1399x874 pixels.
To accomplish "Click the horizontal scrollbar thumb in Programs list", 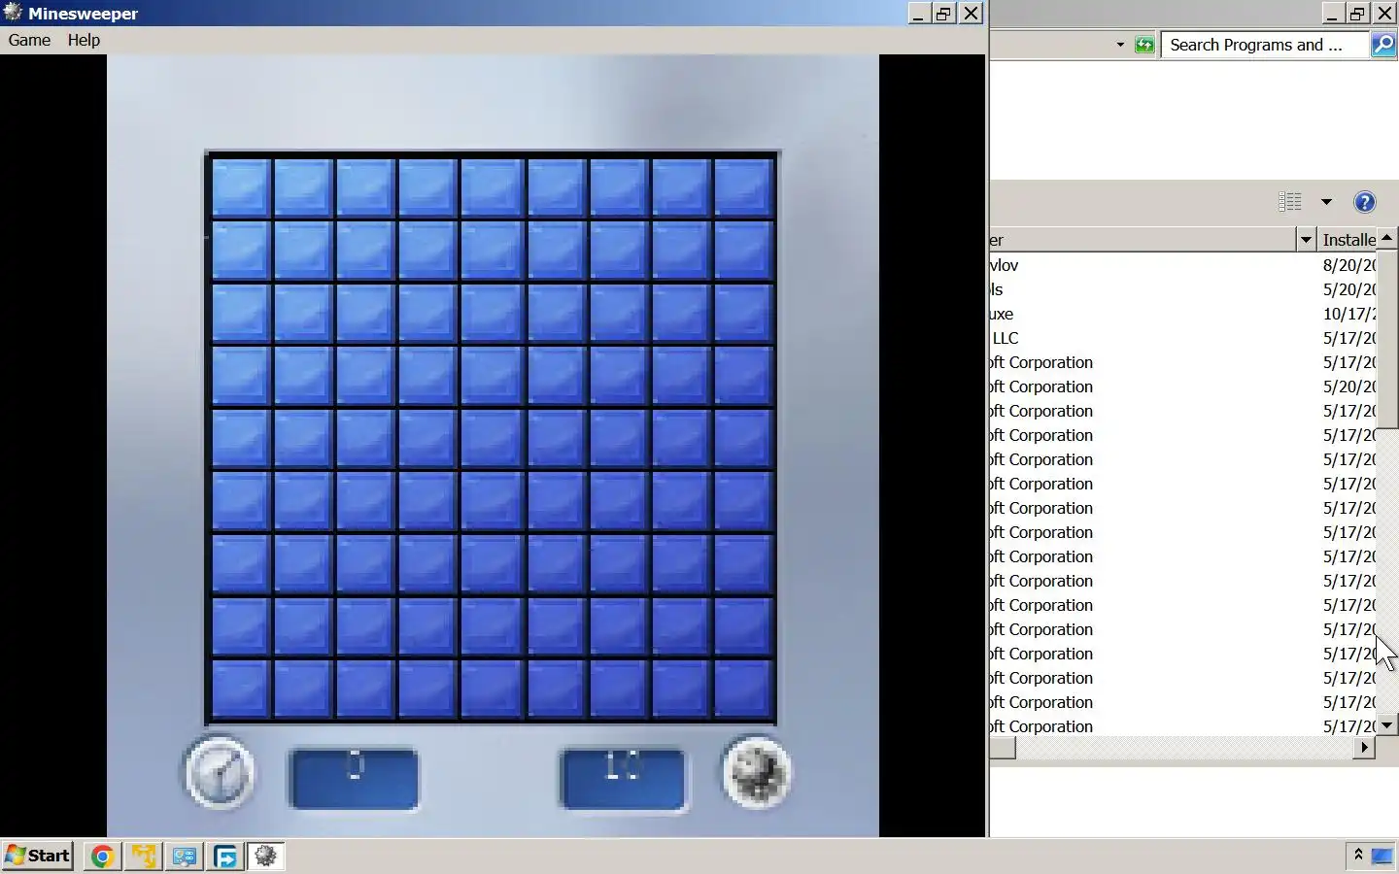I will (x=1003, y=748).
